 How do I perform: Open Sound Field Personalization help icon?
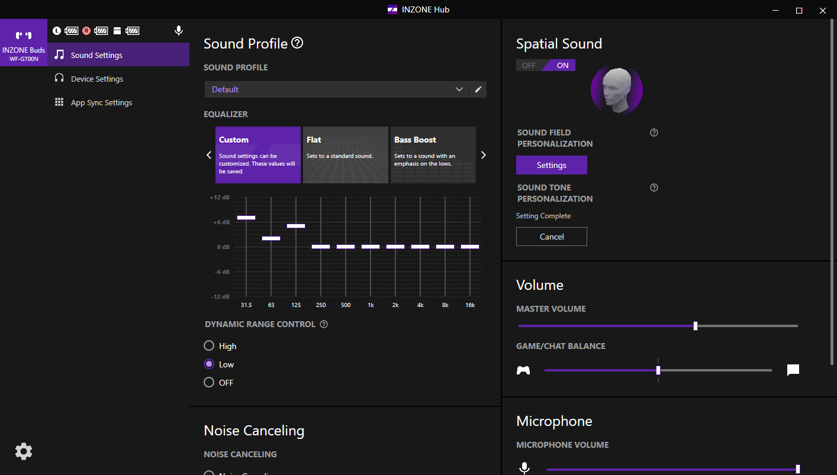pos(654,133)
